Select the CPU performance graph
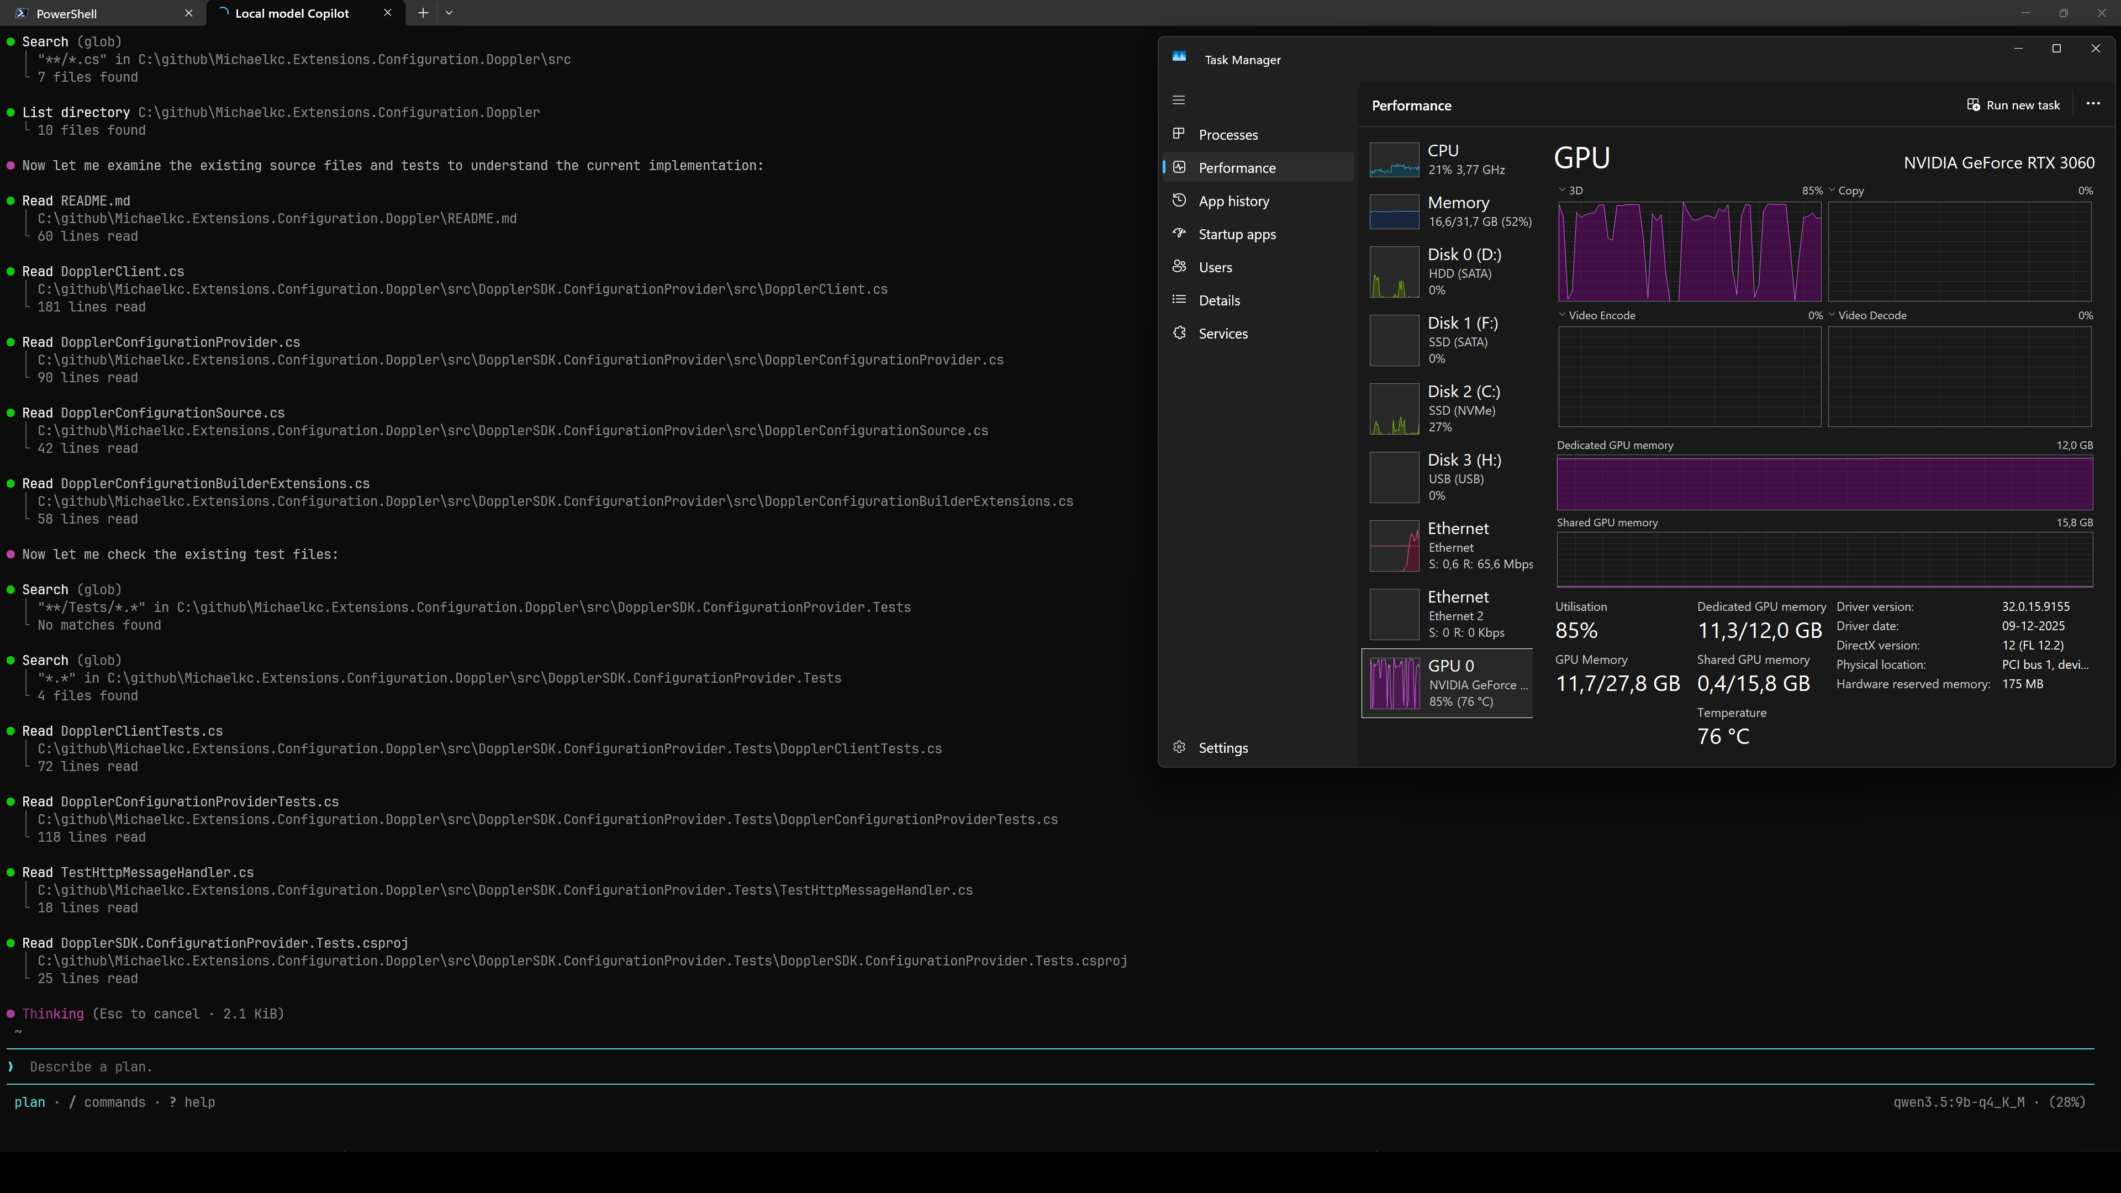The image size is (2121, 1193). click(x=1394, y=160)
